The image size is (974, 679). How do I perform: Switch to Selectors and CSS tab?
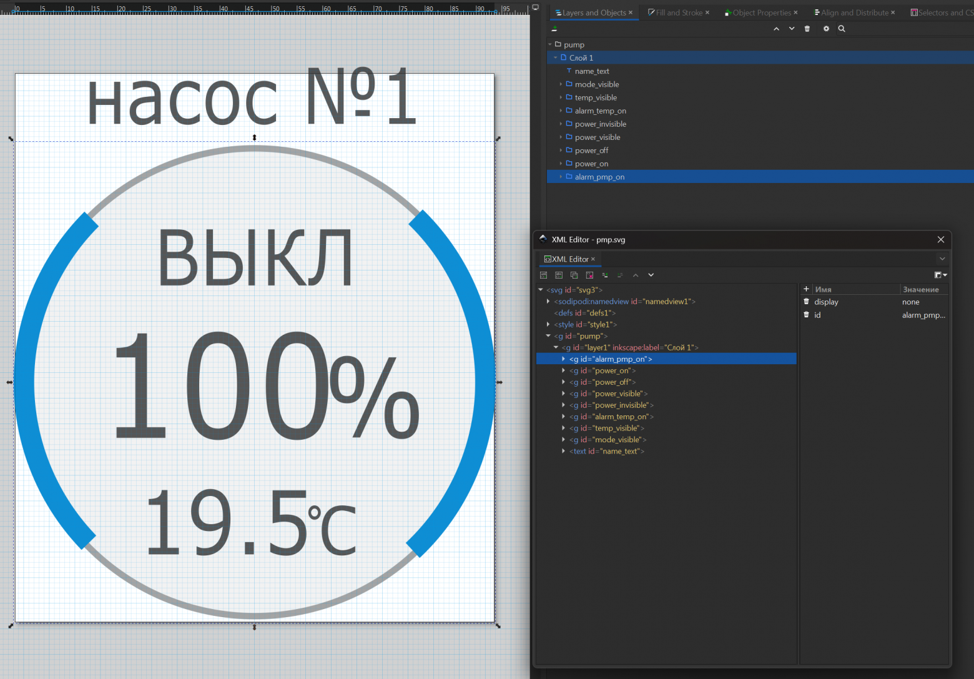(x=942, y=12)
